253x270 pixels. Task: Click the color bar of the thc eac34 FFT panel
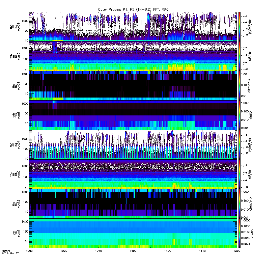[240, 145]
